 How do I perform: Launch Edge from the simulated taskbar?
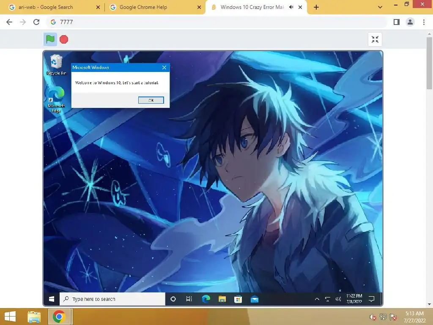[x=206, y=299]
